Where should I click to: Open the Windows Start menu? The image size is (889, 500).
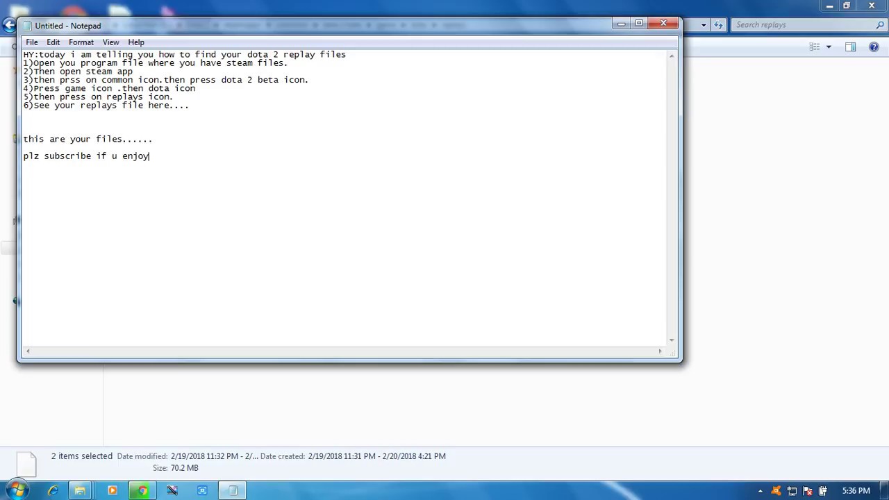17,490
